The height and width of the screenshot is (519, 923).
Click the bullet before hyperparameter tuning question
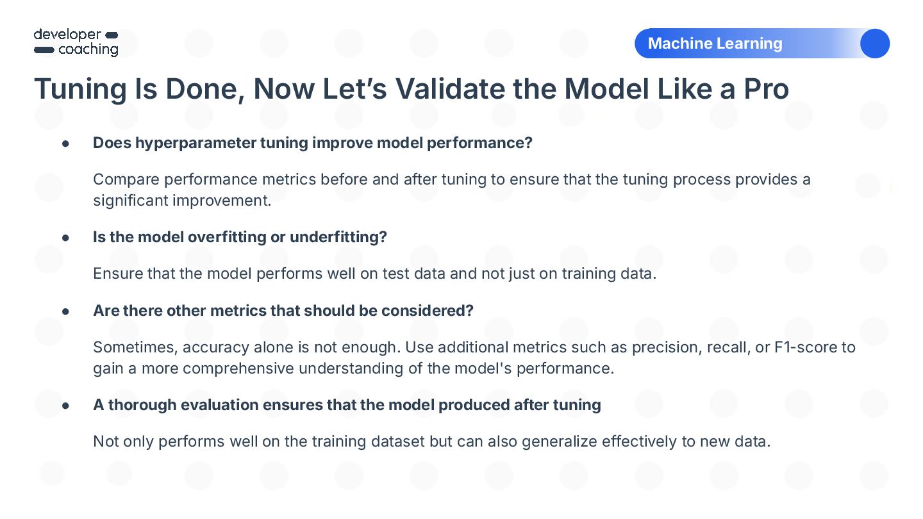coord(65,144)
